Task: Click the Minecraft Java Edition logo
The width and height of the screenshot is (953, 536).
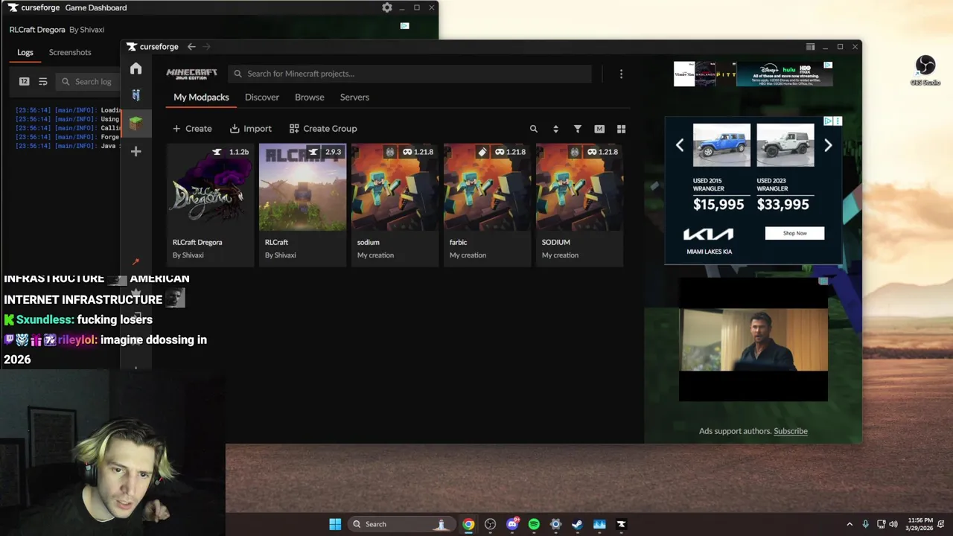Action: pos(192,74)
